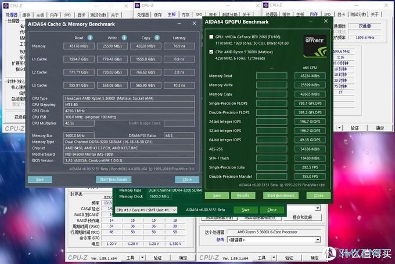Click 验证 in bottom-right CPU-Z window

289,258
